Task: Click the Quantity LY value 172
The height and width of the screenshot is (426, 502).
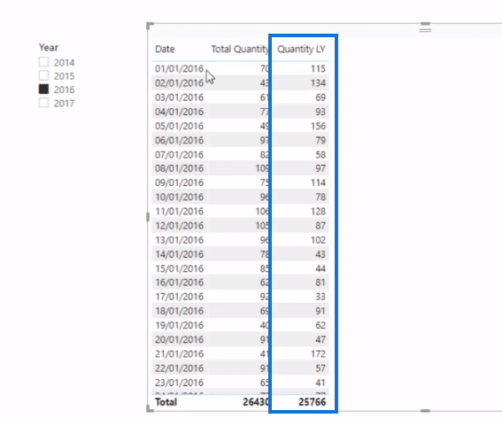Action: click(x=318, y=354)
